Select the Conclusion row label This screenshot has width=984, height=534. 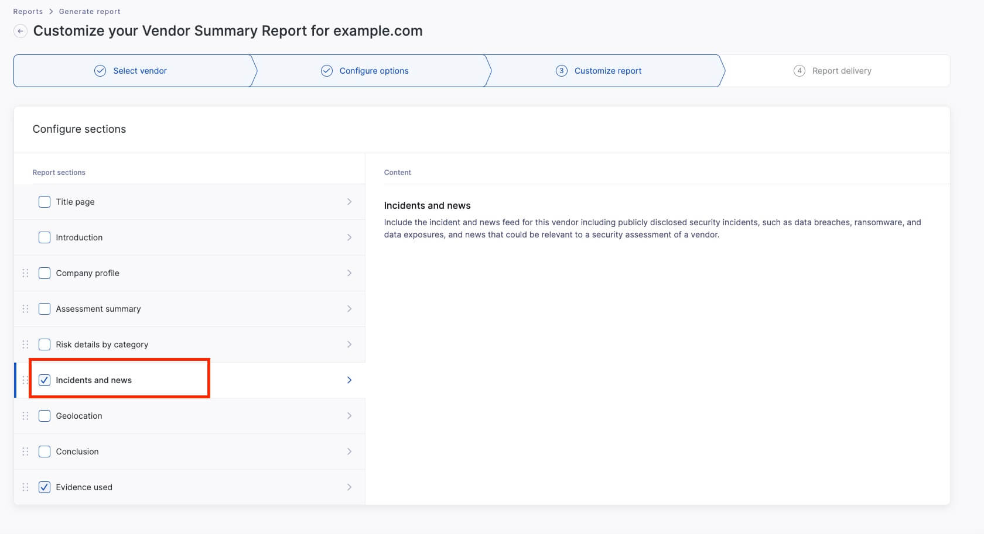(77, 452)
